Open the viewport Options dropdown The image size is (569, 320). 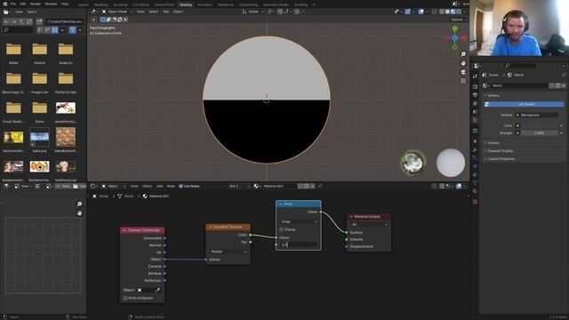coord(459,20)
